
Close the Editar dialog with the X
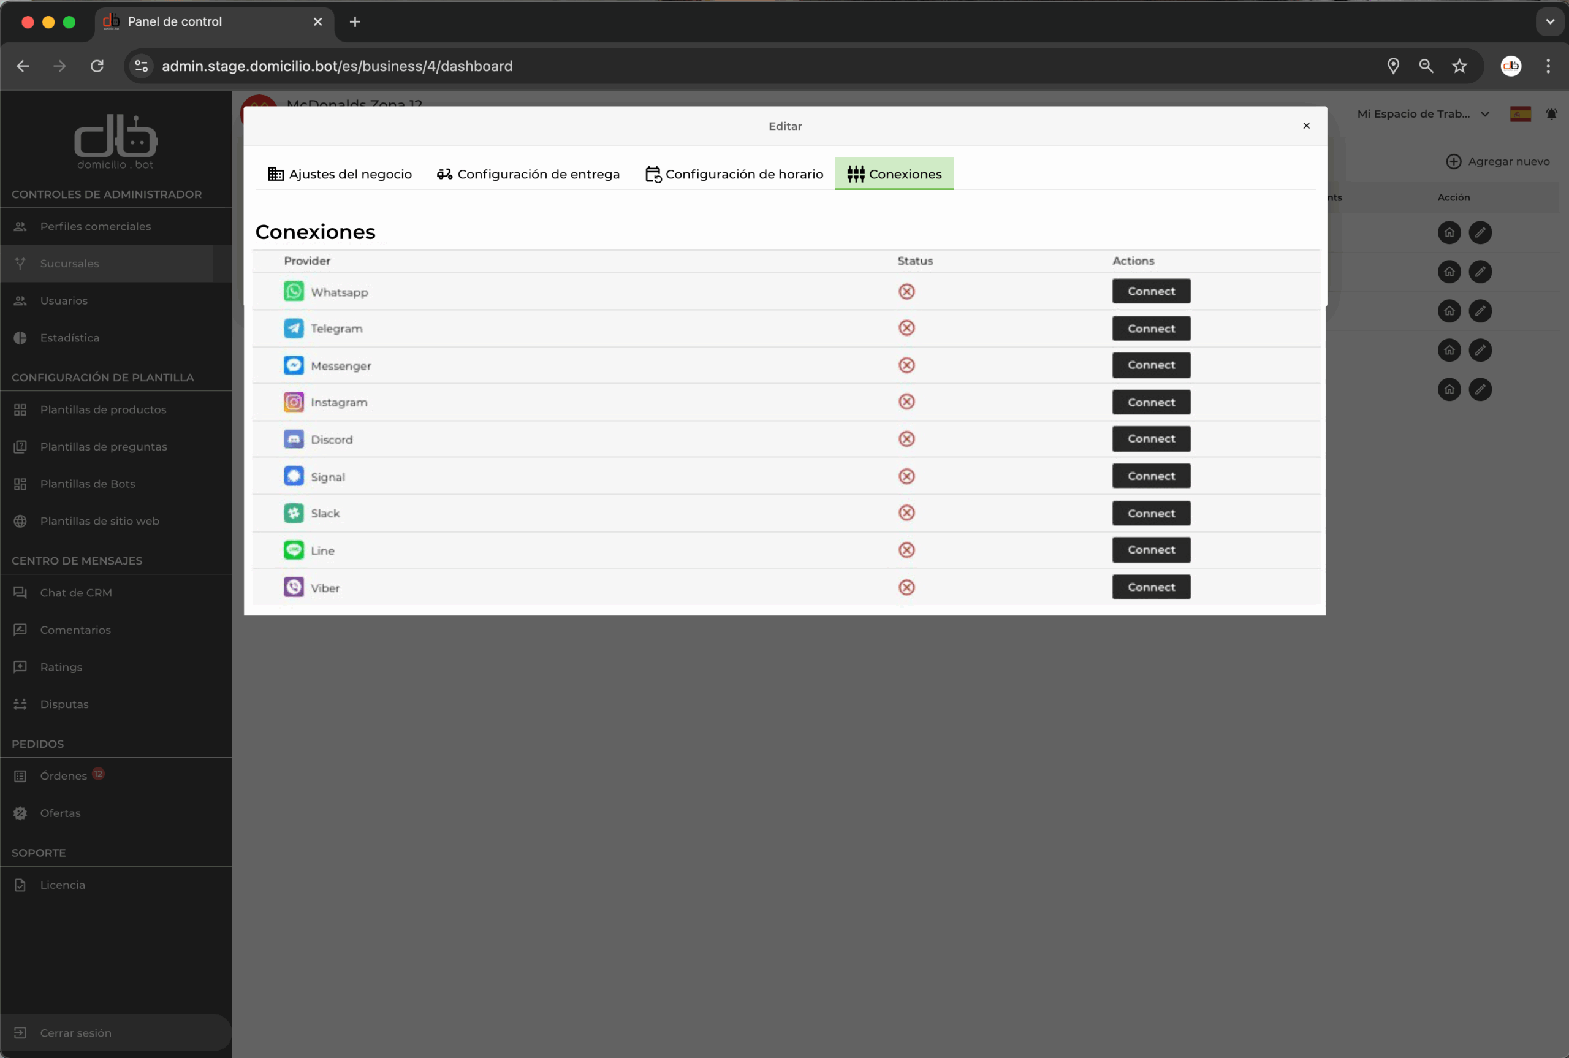tap(1306, 126)
